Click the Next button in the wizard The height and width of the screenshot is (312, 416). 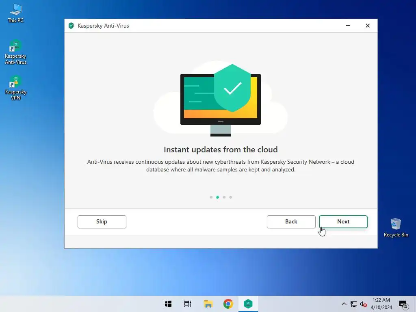coord(343,221)
